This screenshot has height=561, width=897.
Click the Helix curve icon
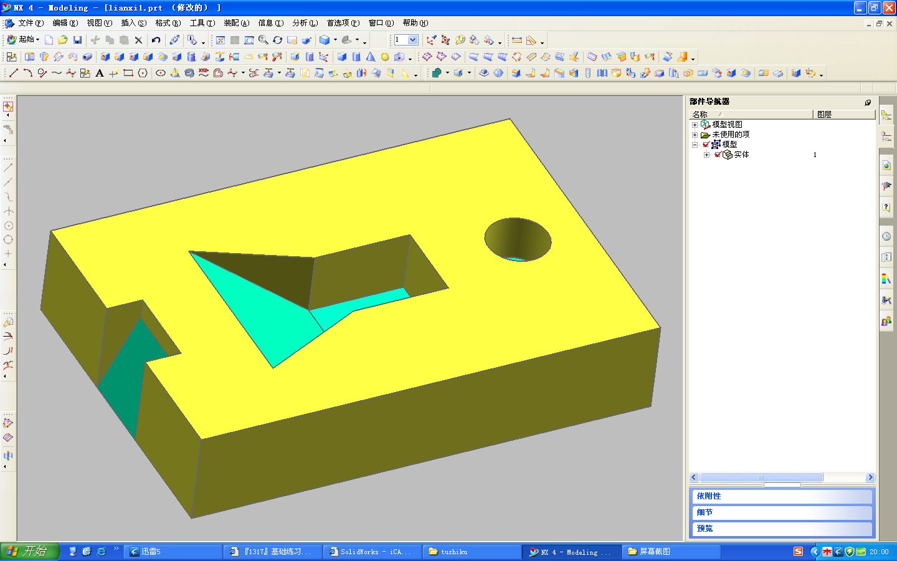[189, 73]
